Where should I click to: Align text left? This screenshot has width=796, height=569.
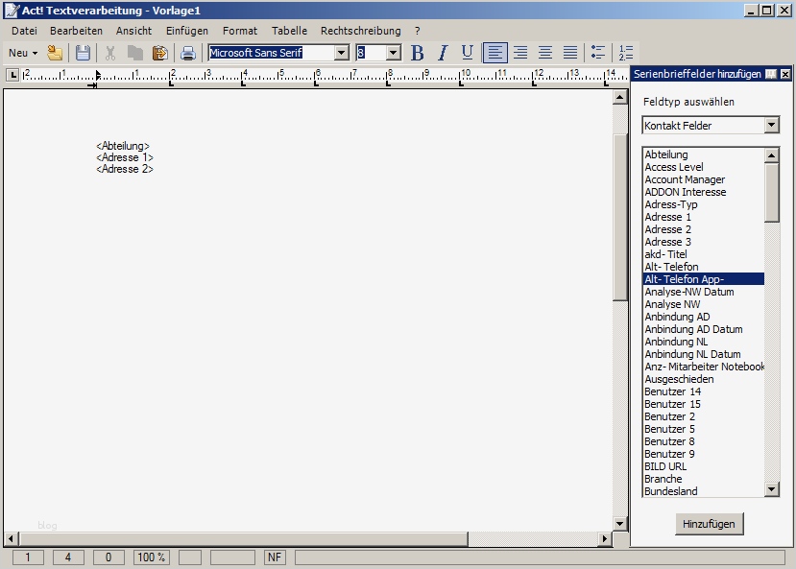pos(494,53)
